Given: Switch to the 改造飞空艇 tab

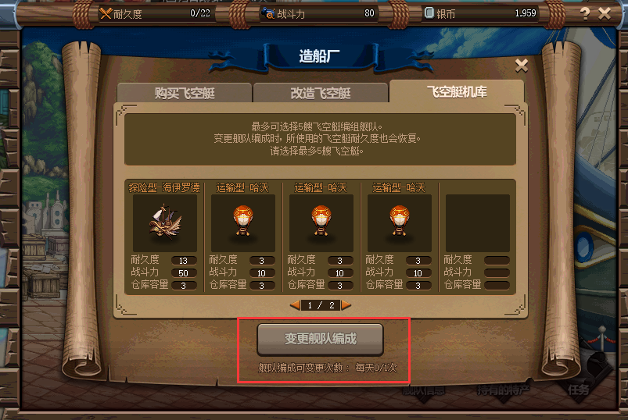Looking at the screenshot, I should pyautogui.click(x=321, y=93).
